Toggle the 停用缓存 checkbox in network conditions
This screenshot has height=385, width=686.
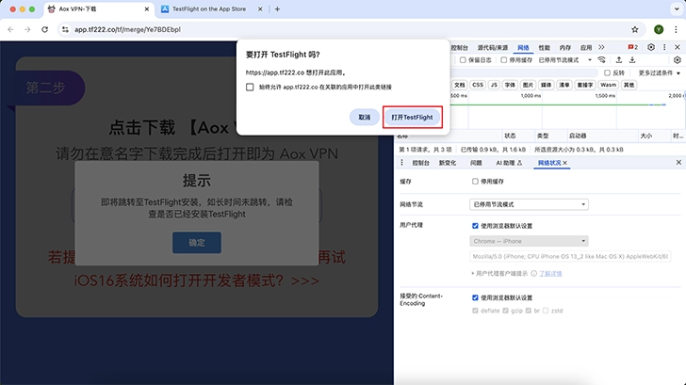(x=476, y=181)
